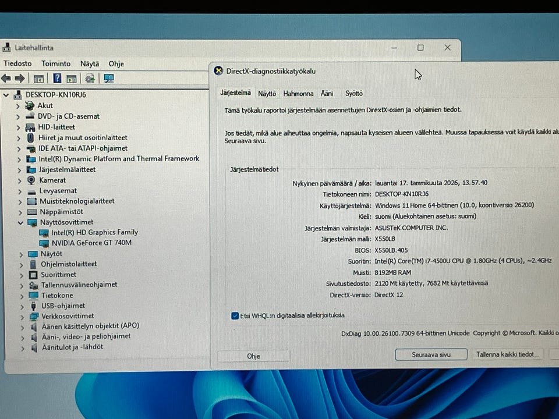Click the Akut battery icon

pos(30,105)
